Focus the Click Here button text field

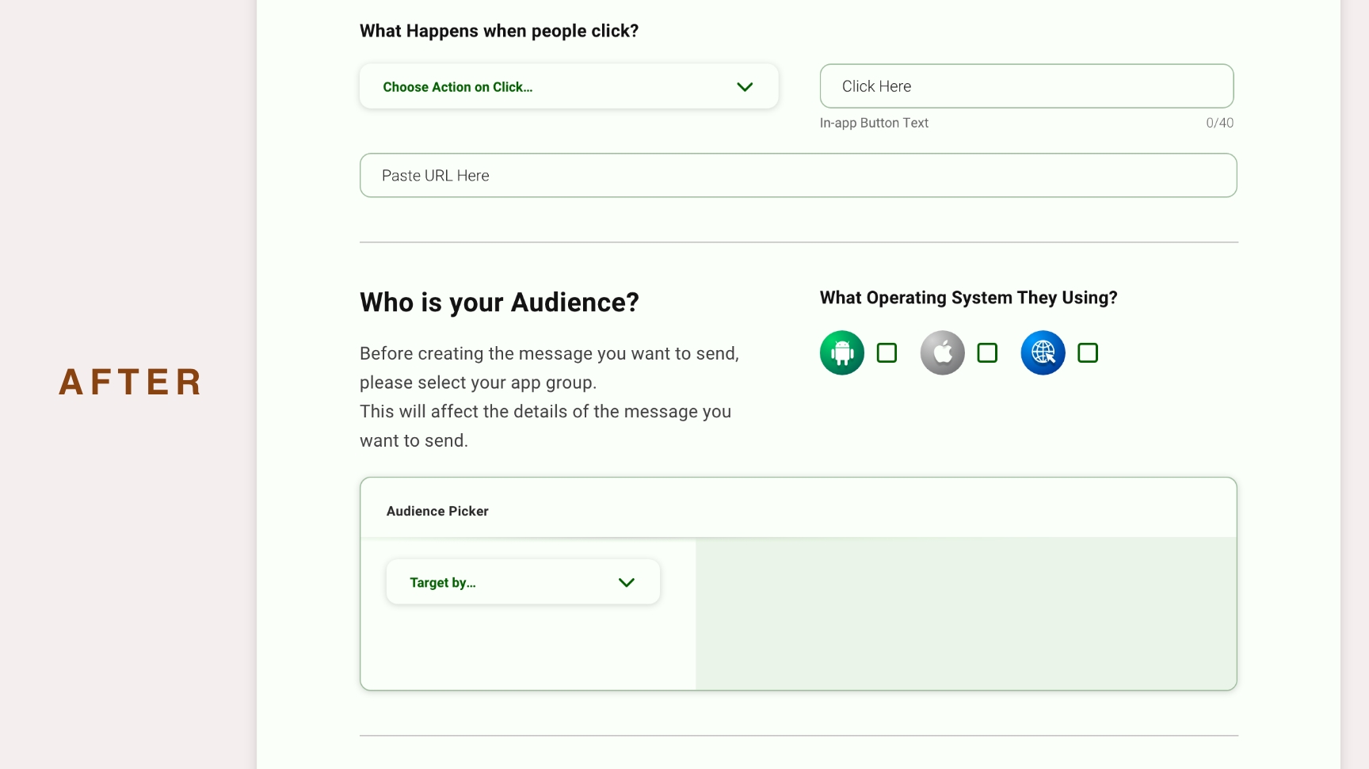(1027, 86)
